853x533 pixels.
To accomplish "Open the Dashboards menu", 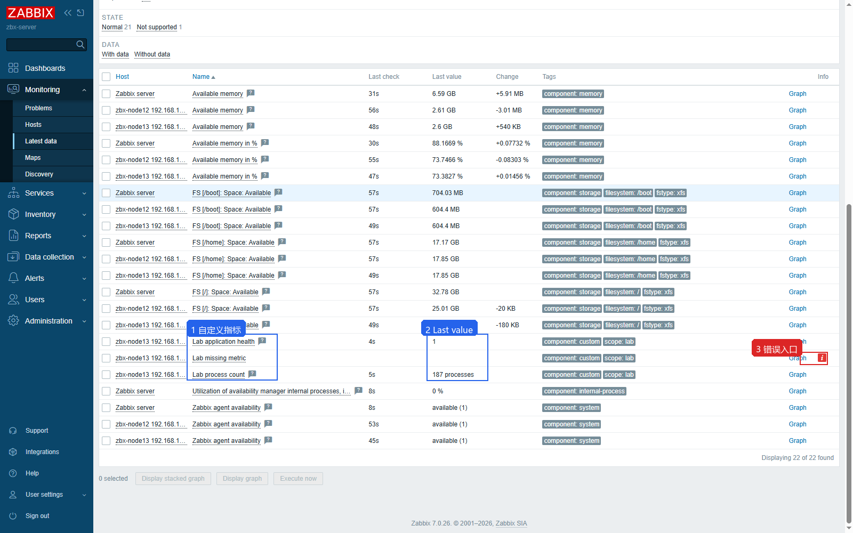I will [x=45, y=68].
